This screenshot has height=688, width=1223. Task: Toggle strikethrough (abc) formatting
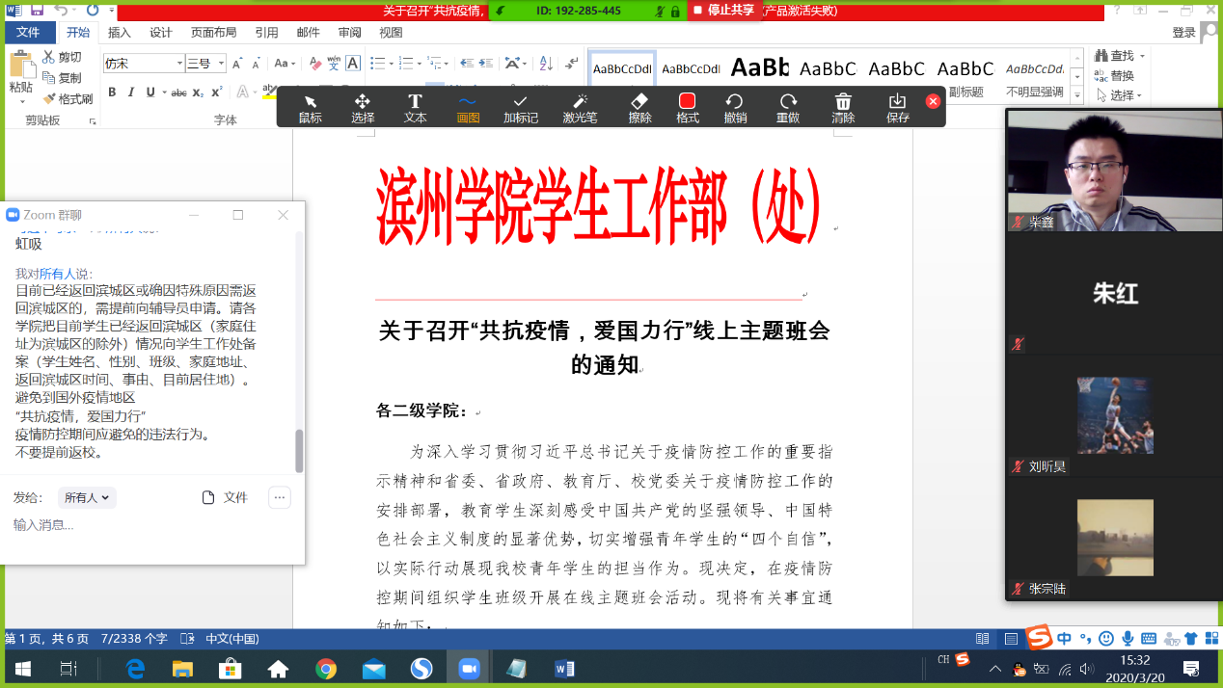(178, 93)
